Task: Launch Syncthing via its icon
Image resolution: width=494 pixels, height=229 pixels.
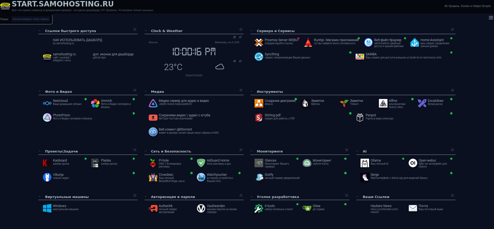Action: [x=259, y=57]
